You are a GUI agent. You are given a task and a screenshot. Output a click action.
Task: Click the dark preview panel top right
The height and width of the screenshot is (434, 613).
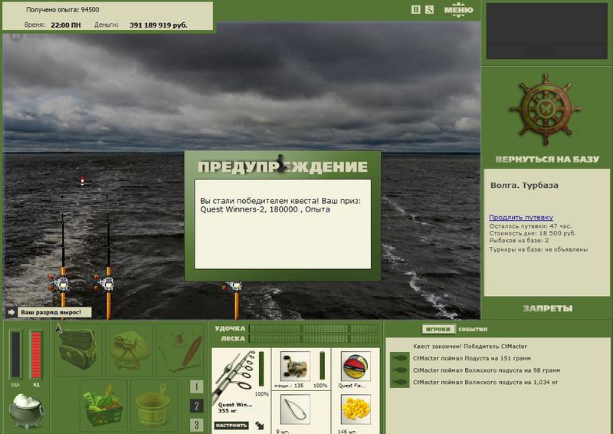[x=546, y=31]
